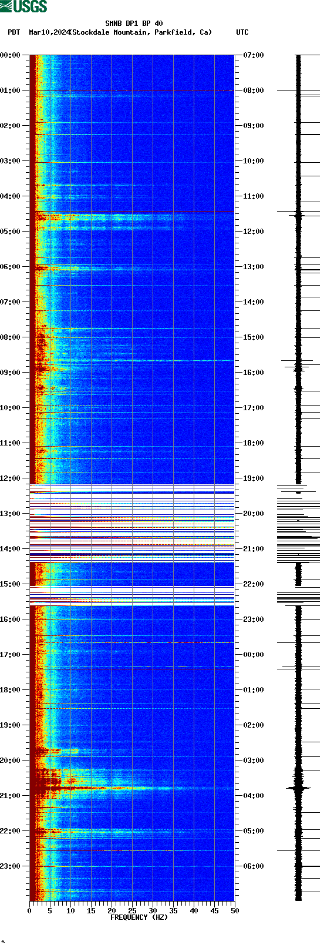Image resolution: width=324 pixels, height=948 pixels.
Task: Click the white data gap near 15:20 PDT
Action: pyautogui.click(x=132, y=596)
